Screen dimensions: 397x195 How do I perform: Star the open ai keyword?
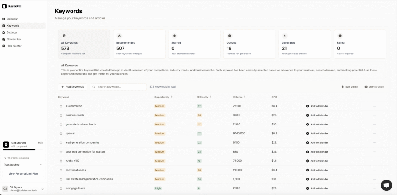click(x=61, y=134)
